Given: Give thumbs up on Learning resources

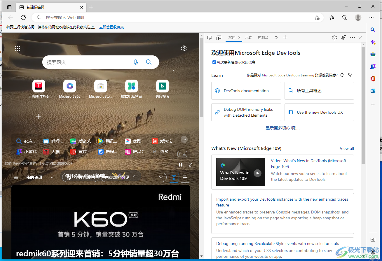Looking at the screenshot, I should 342,75.
